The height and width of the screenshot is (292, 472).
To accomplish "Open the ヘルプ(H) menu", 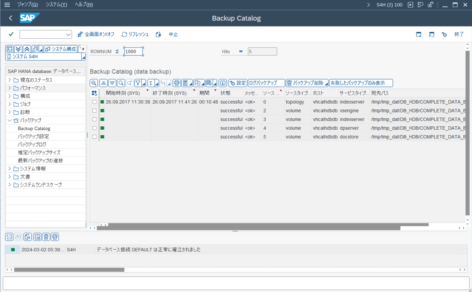I will (x=84, y=5).
